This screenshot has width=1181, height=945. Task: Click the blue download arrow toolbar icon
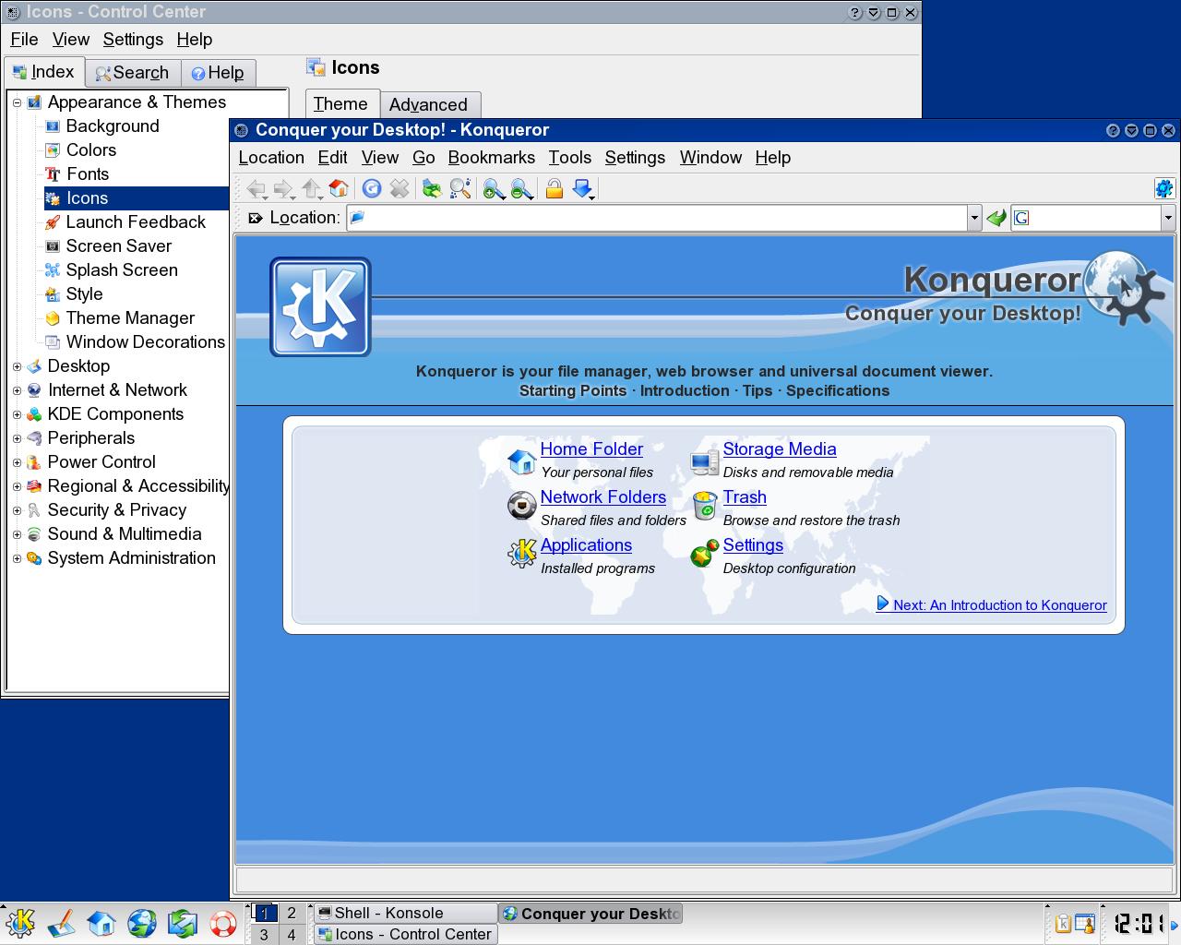[582, 189]
